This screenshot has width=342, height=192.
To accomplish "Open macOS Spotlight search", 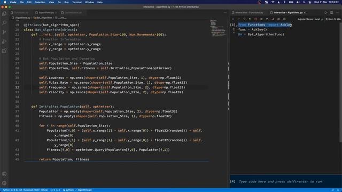I will coord(304,2).
